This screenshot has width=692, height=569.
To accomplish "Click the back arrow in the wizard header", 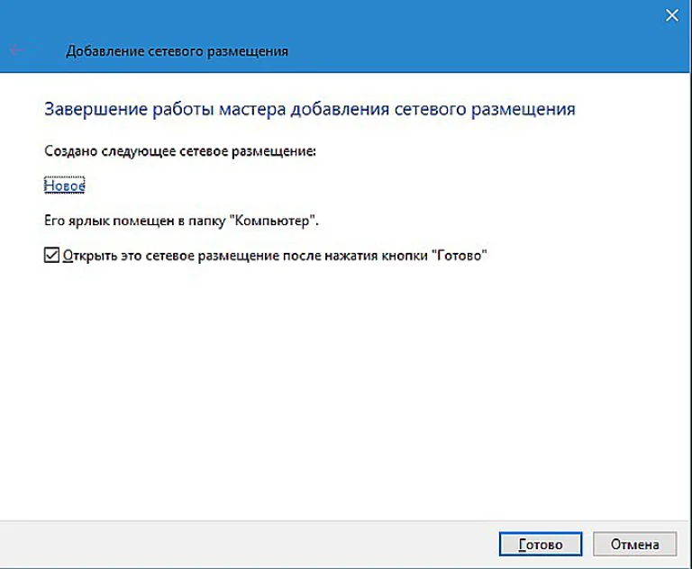I will (x=16, y=50).
